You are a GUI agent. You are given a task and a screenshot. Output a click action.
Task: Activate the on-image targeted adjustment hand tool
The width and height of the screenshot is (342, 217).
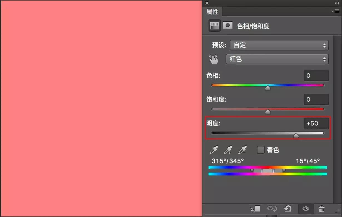214,59
